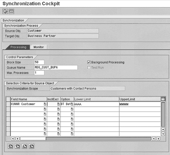Open Incl/Excl dropdown in first row
This screenshot has height=155, width=170.
click(x=58, y=104)
